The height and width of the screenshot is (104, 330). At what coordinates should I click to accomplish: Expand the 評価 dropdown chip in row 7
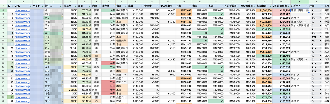pyautogui.click(x=320, y=29)
